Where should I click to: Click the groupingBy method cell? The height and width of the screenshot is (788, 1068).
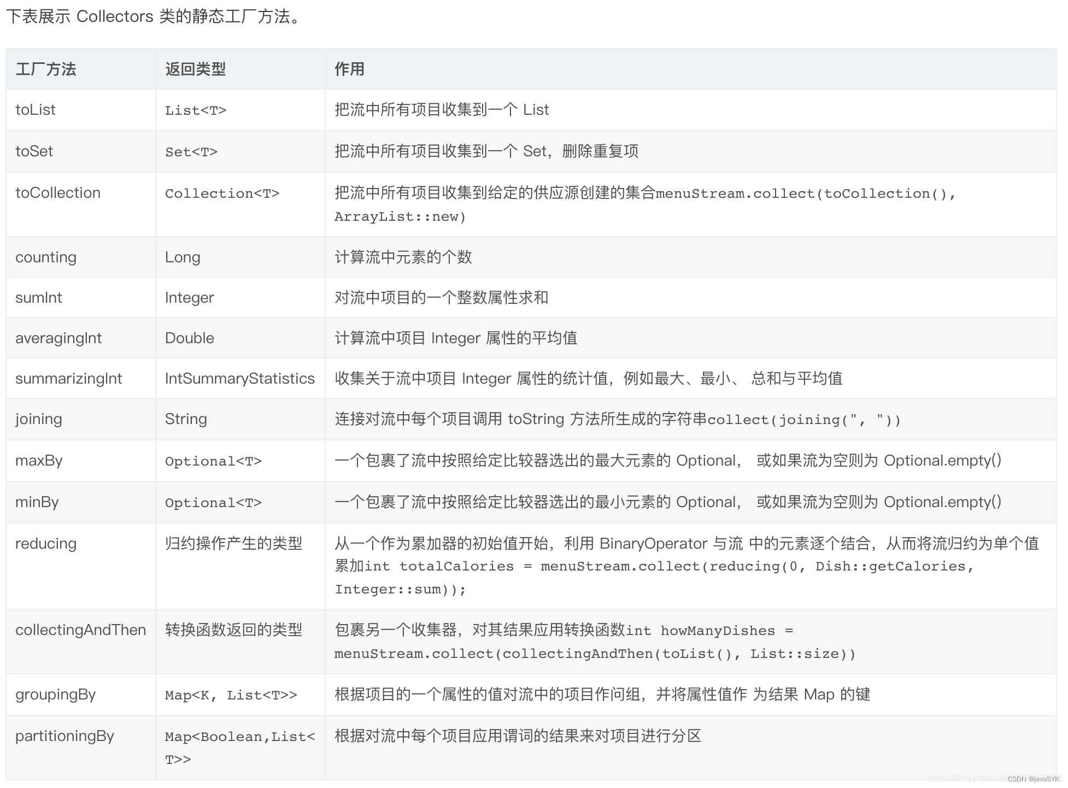[55, 695]
